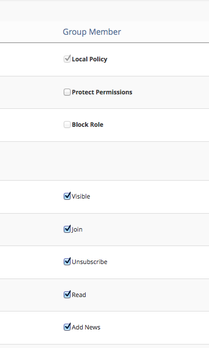Click the word Member in the column header
The width and height of the screenshot is (209, 348).
click(x=105, y=32)
